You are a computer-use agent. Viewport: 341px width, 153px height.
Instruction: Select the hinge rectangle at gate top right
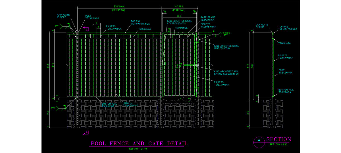click(197, 40)
